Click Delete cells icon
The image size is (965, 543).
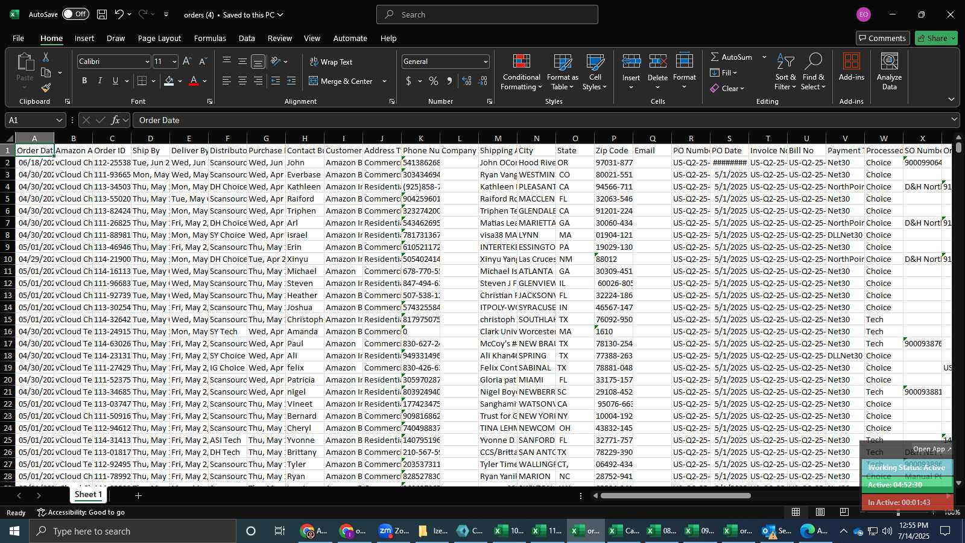(x=657, y=62)
